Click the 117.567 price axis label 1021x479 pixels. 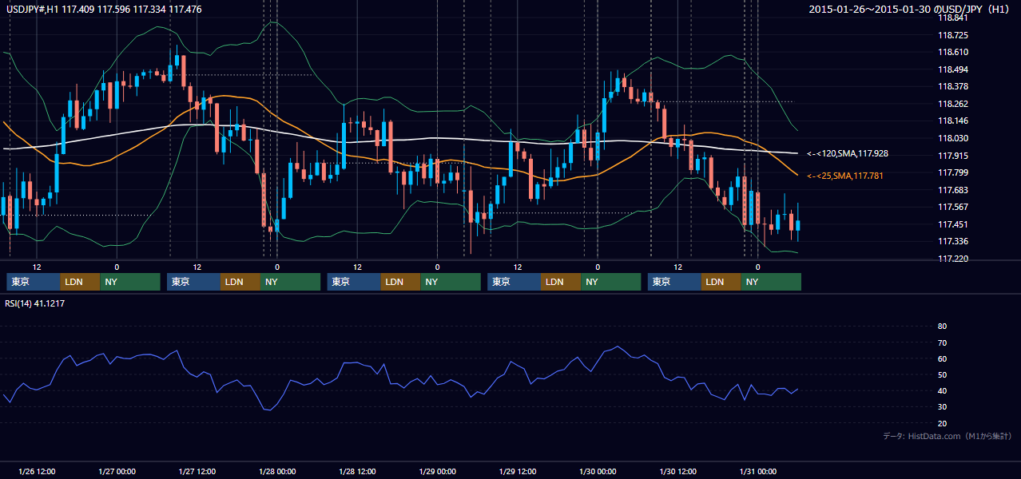click(952, 207)
